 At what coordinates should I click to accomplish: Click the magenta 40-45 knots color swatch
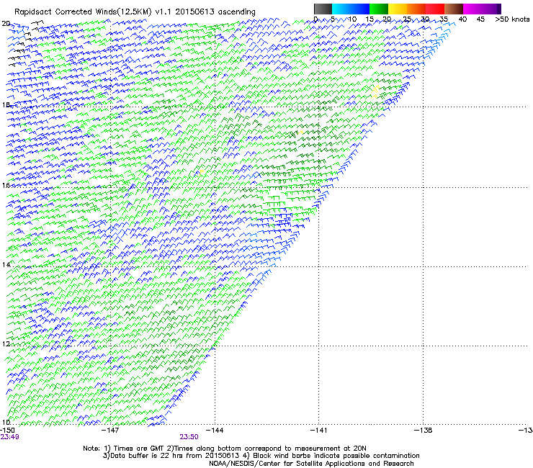tap(472, 9)
